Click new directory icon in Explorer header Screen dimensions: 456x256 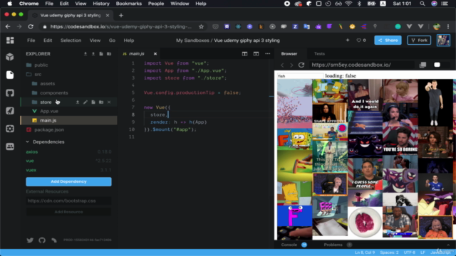[109, 54]
